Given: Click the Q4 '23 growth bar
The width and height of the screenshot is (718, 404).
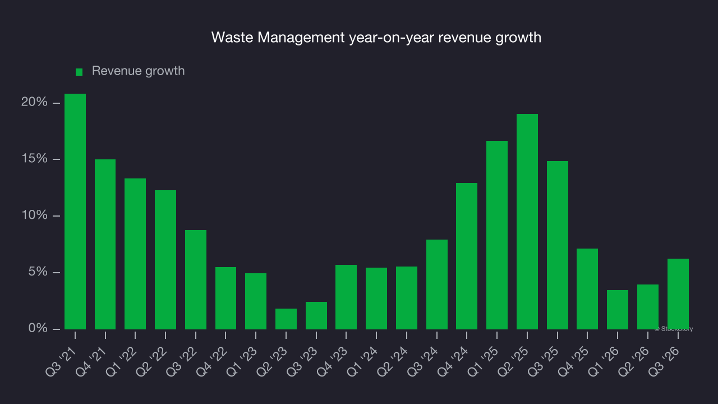Looking at the screenshot, I should (346, 297).
